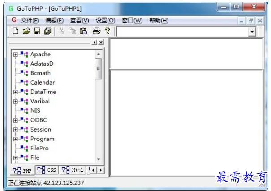This screenshot has height=191, width=271.
Task: Click the Print toolbar icon
Action: point(97,31)
